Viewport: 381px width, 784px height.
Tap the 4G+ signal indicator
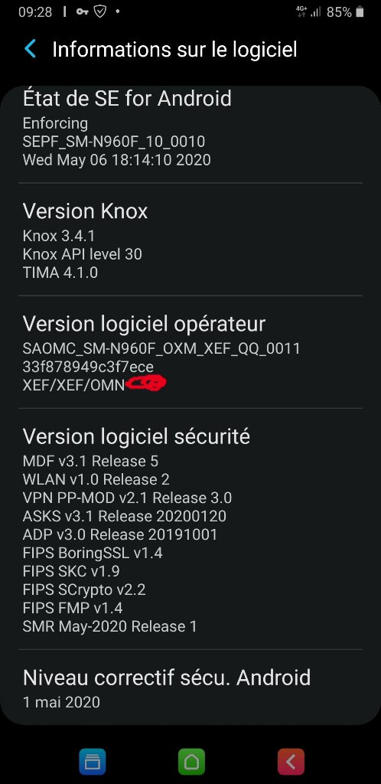click(x=301, y=11)
